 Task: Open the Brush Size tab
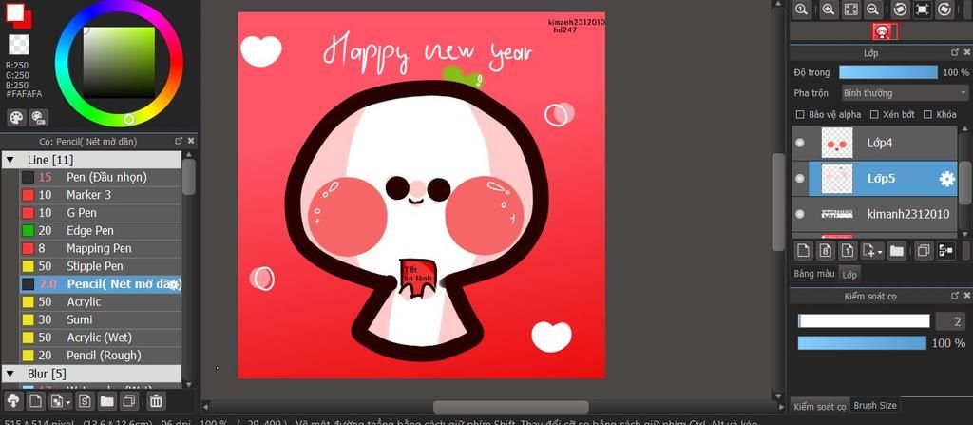click(875, 405)
